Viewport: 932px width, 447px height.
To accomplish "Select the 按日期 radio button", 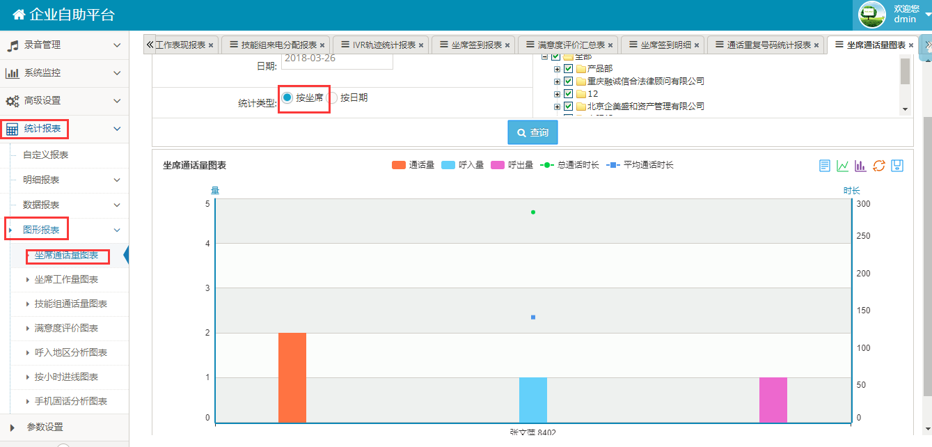I will pyautogui.click(x=332, y=98).
